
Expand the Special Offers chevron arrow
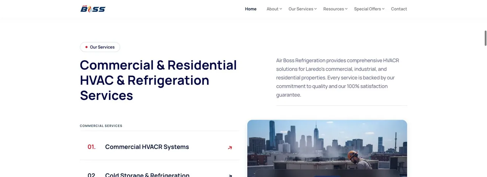click(x=383, y=9)
